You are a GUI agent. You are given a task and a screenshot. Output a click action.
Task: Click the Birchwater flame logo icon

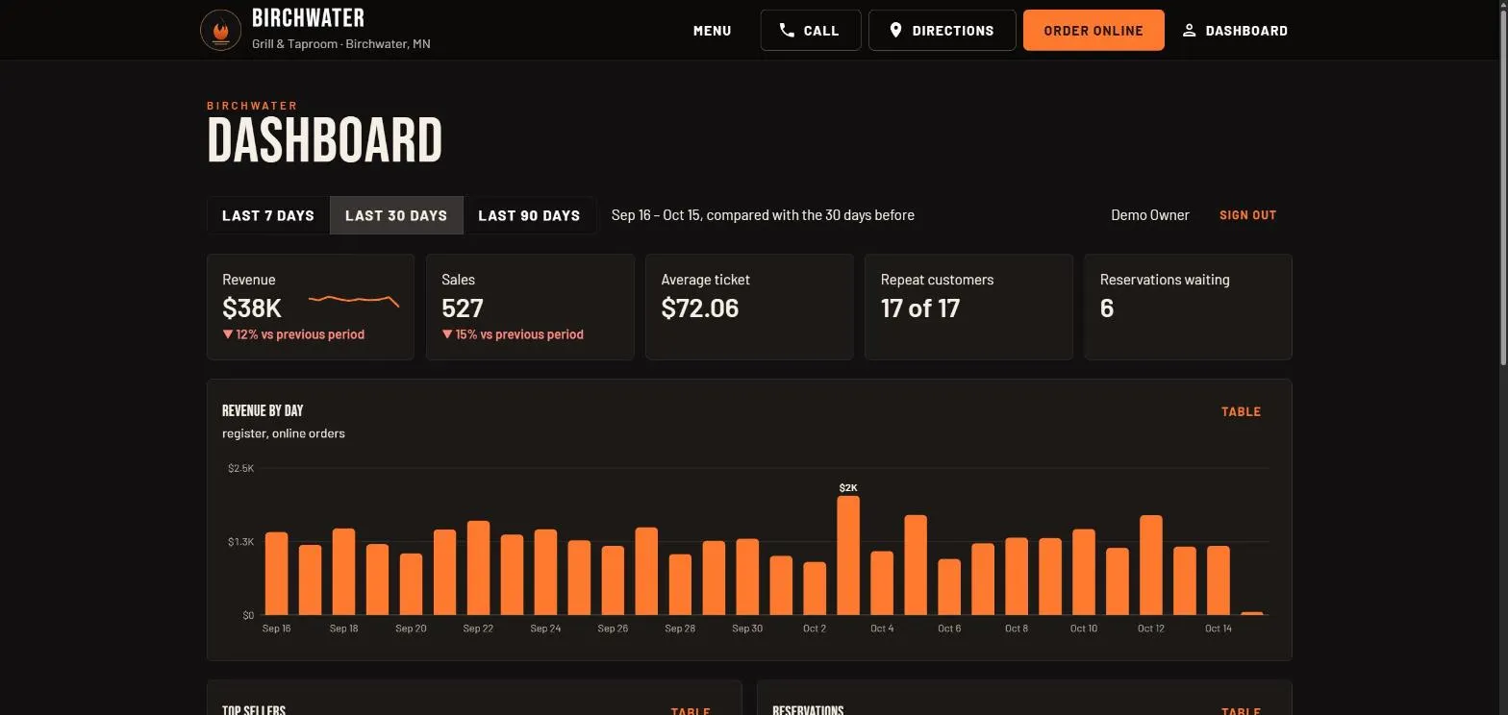click(220, 30)
